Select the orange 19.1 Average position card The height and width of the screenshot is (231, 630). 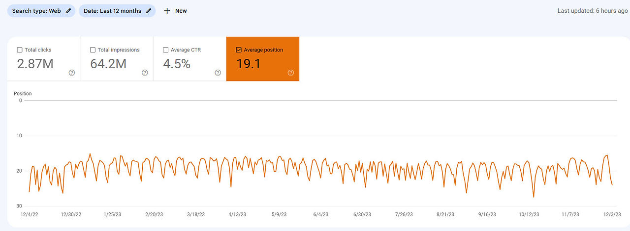(263, 59)
